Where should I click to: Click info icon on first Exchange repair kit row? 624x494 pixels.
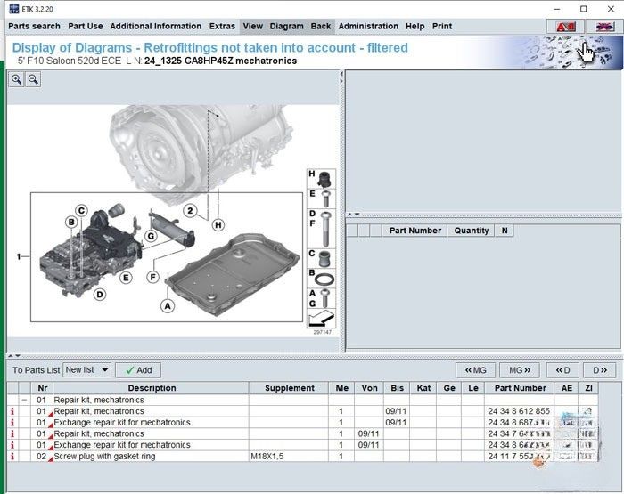(x=12, y=423)
